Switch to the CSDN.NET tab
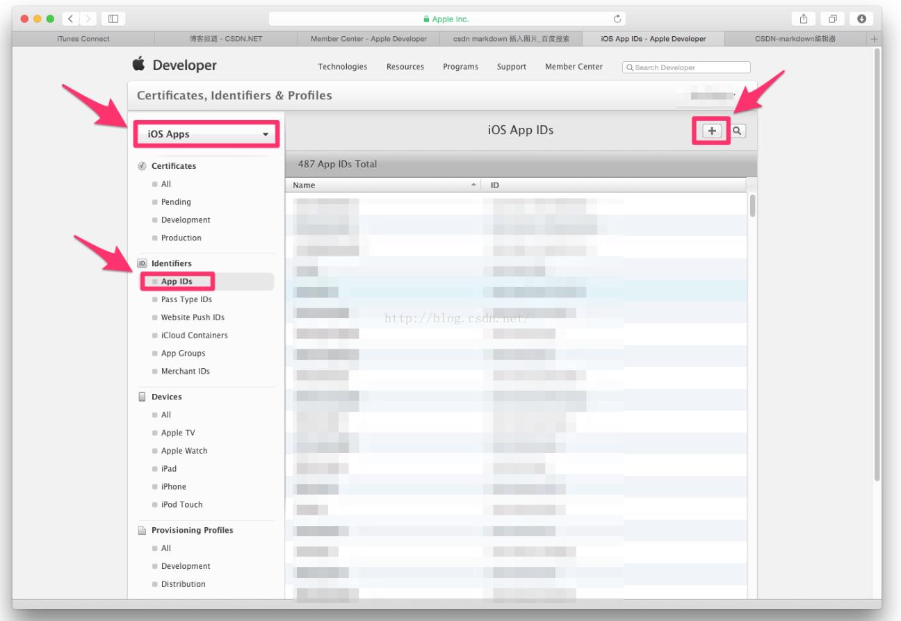The image size is (901, 621). coord(226,39)
